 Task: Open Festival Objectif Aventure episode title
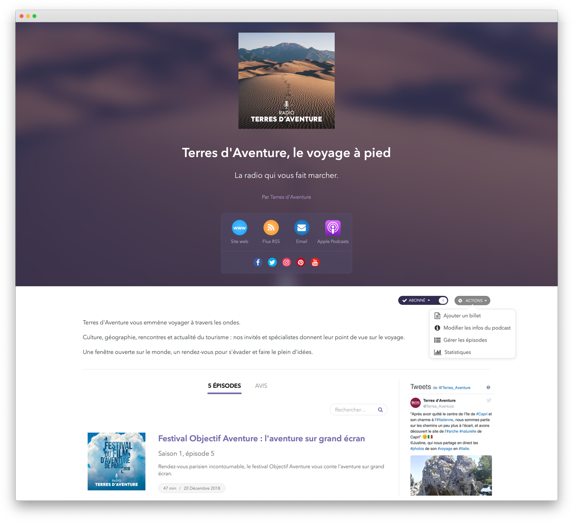click(x=261, y=438)
